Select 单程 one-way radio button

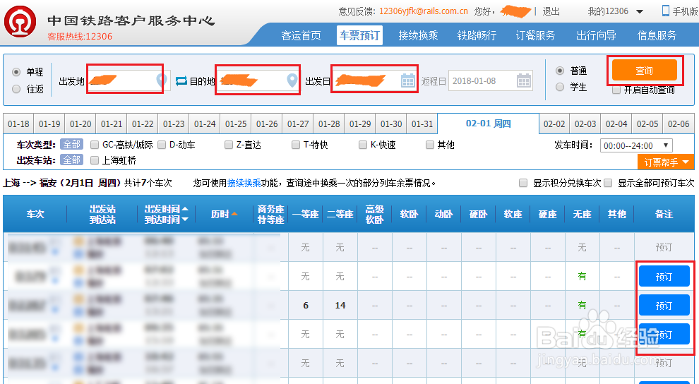(x=16, y=72)
